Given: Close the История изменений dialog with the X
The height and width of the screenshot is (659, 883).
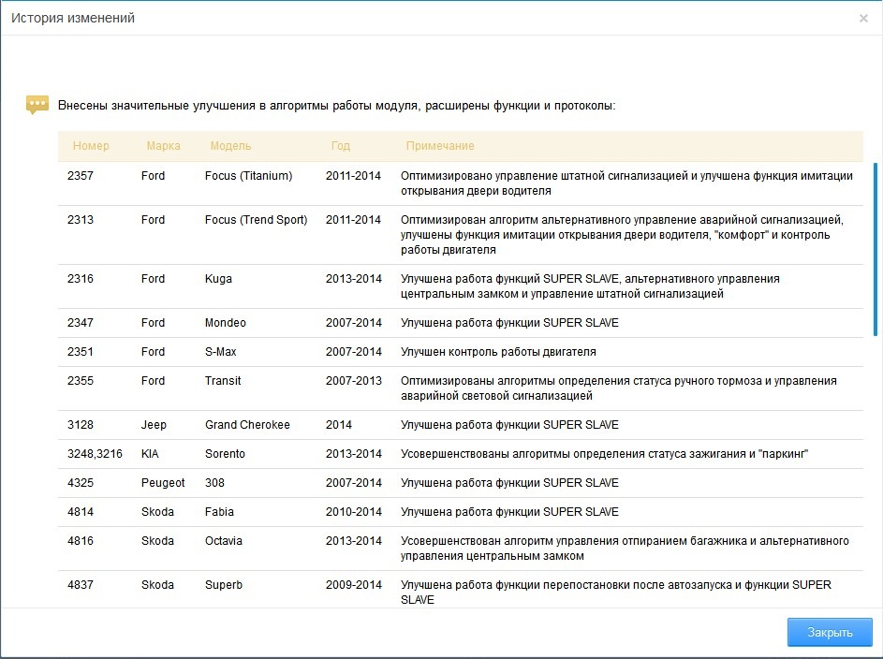Looking at the screenshot, I should click(863, 19).
